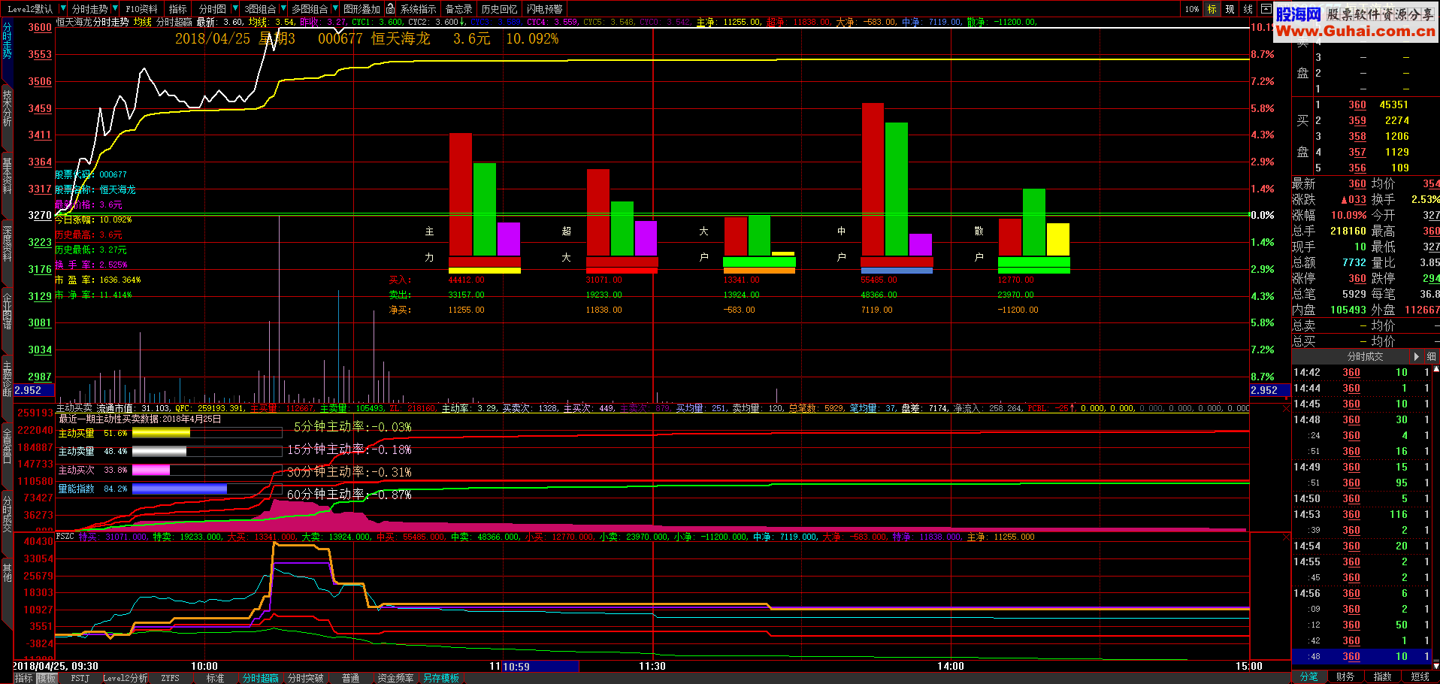The height and width of the screenshot is (684, 1440).
Task: Open the 备忘录 memo
Action: [458, 9]
